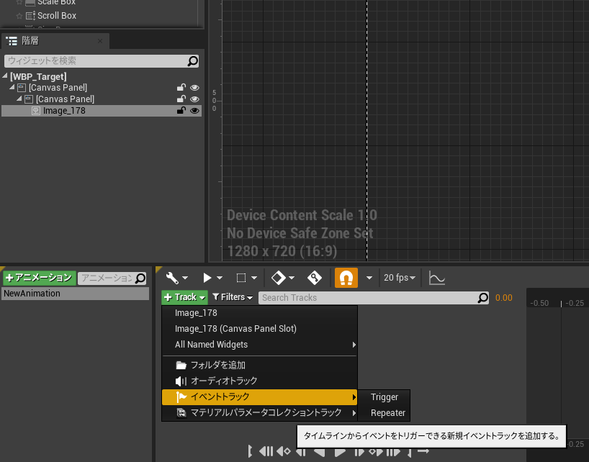The image size is (589, 462).
Task: Open the wrench sequencer actions menu
Action: coord(172,278)
